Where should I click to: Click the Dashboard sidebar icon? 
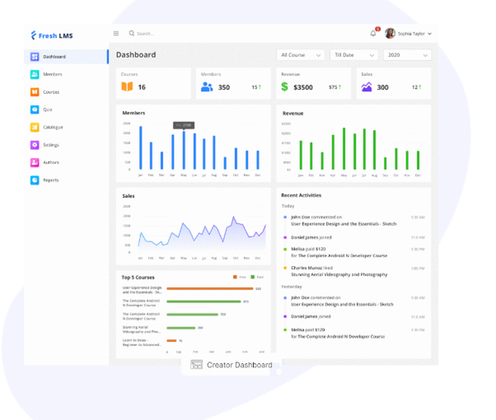pyautogui.click(x=35, y=57)
